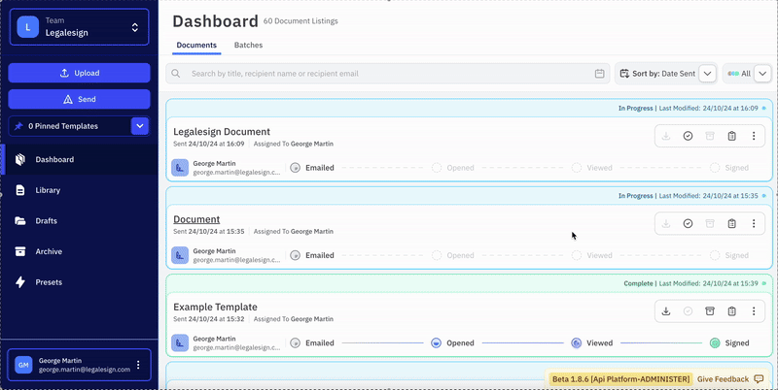Screen dimensions: 778x390
Task: Click the Send button
Action: tap(79, 99)
